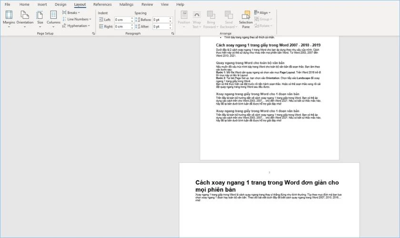Switch to the View tab

click(165, 4)
